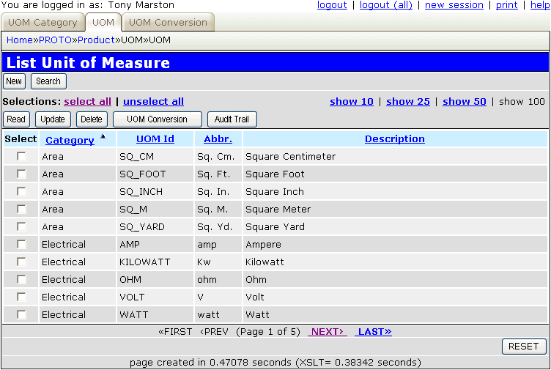Click the ascending sort arrow beside Category
551x370 pixels.
[x=103, y=136]
